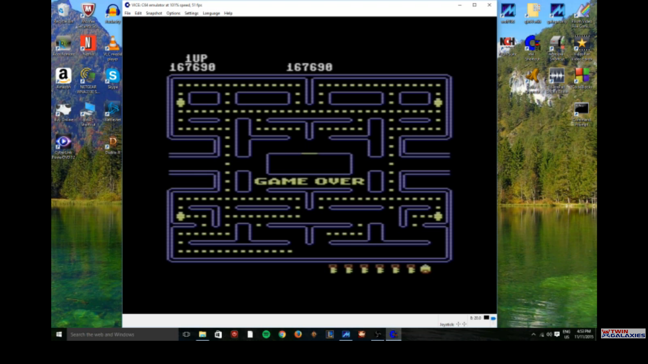Open the Settings menu
Viewport: 648px width, 364px height.
192,13
